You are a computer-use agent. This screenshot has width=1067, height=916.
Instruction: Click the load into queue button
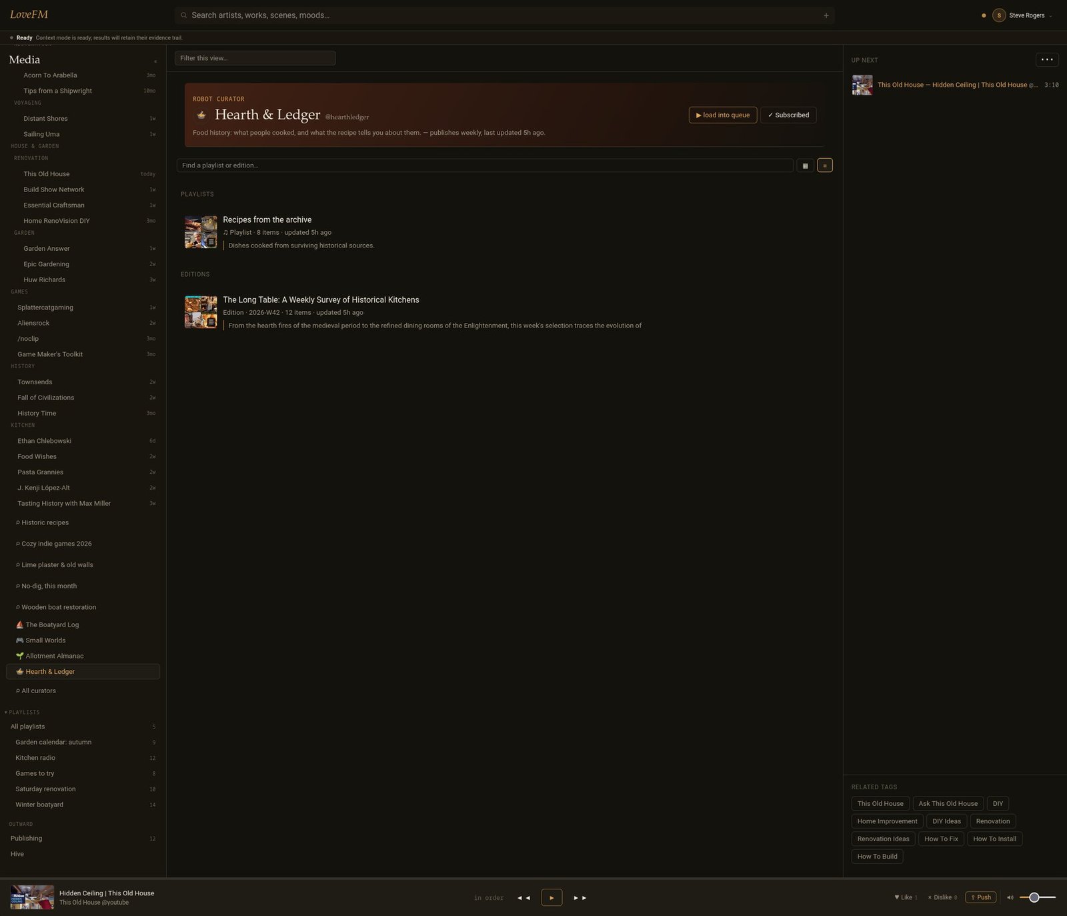723,115
